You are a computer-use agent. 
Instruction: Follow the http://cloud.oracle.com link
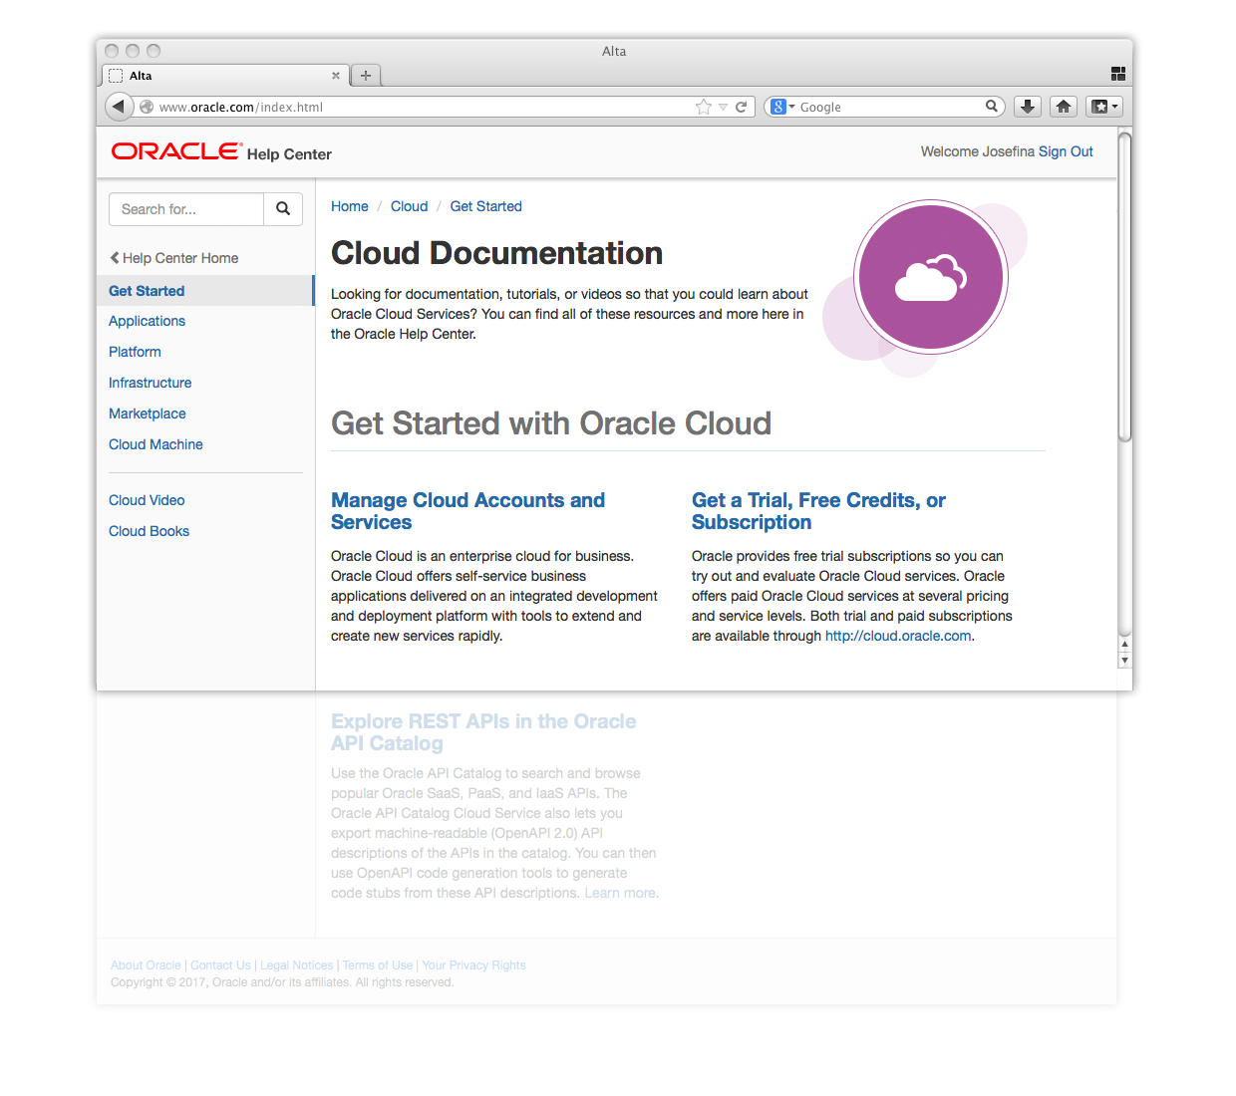(898, 636)
